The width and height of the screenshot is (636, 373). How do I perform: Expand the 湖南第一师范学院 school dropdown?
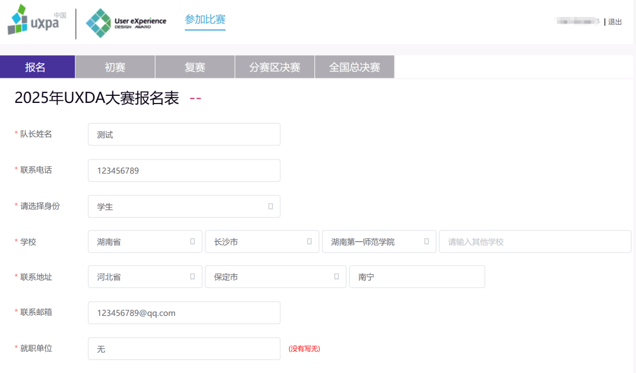(379, 242)
